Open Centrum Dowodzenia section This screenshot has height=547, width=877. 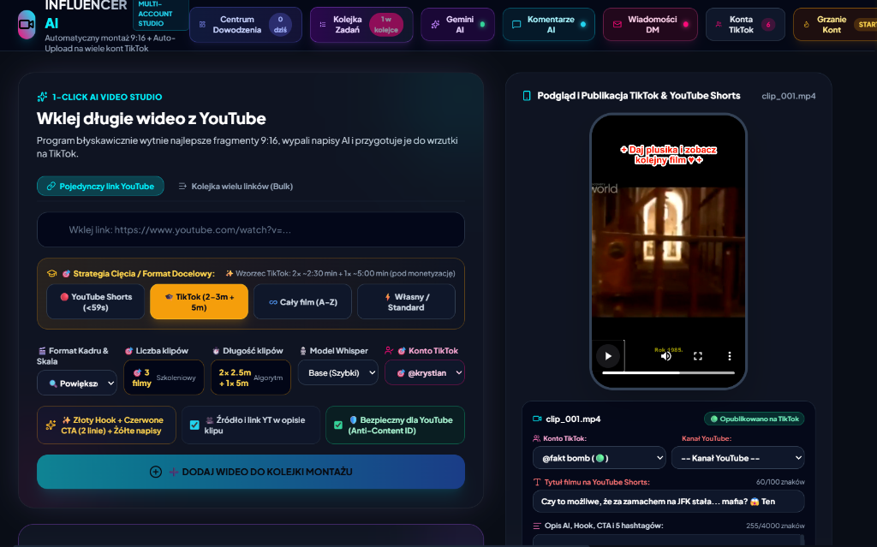(246, 25)
